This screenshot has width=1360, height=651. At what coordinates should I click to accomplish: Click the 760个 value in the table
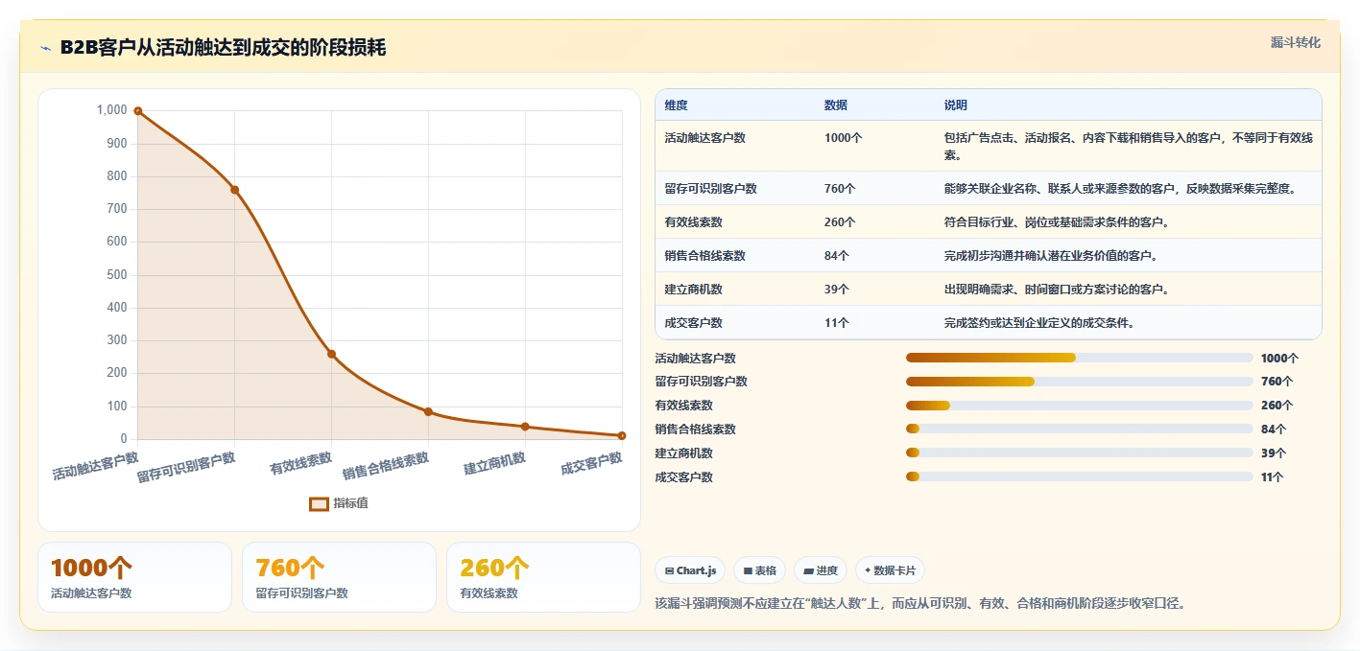pyautogui.click(x=840, y=189)
